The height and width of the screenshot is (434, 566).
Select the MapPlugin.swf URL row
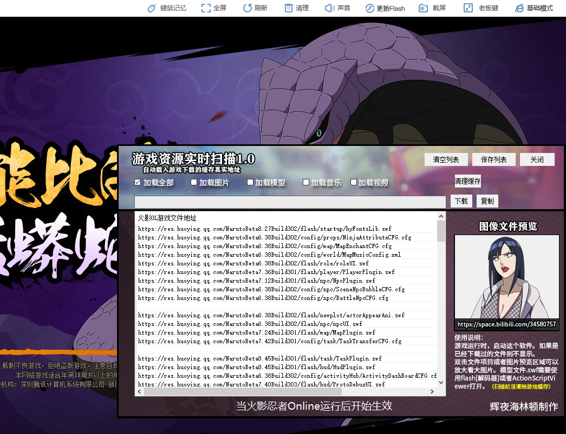[287, 332]
